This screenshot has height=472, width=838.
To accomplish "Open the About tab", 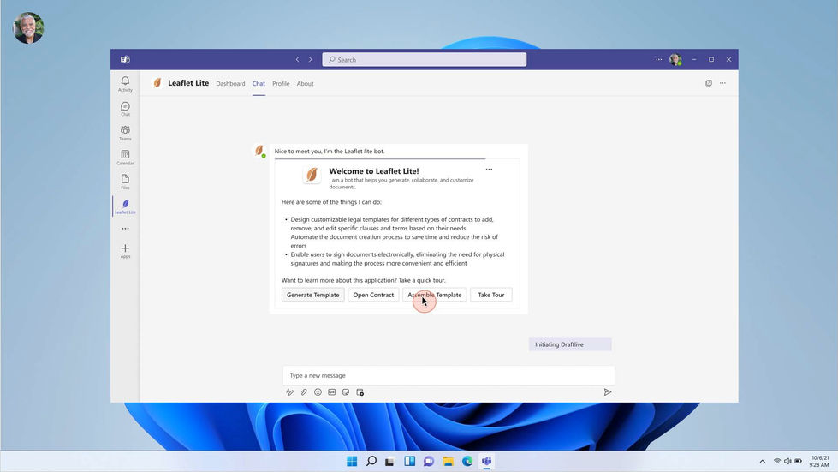I will click(x=306, y=83).
